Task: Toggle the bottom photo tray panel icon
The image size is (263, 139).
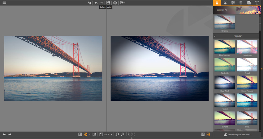Action: [203, 134]
